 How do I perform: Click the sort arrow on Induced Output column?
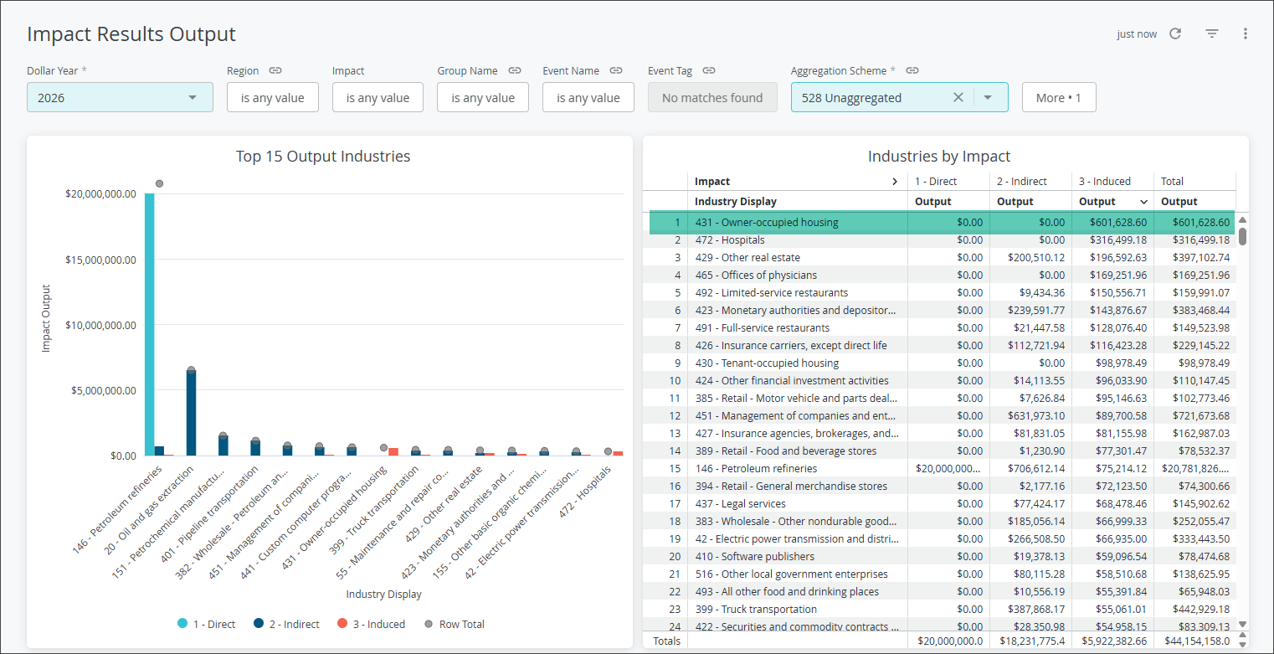click(1143, 202)
